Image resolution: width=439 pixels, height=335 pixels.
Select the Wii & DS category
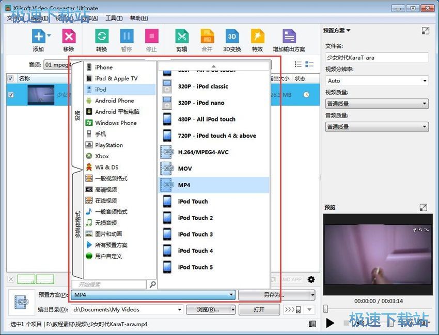(x=119, y=167)
